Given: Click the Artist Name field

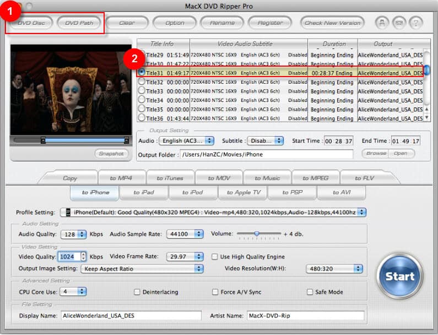Looking at the screenshot, I should [x=306, y=316].
